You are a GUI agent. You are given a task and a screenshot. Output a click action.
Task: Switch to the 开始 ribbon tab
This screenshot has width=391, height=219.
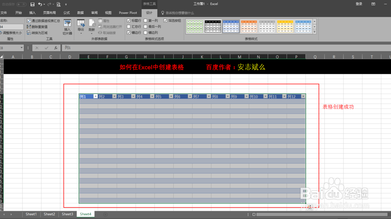(18, 13)
